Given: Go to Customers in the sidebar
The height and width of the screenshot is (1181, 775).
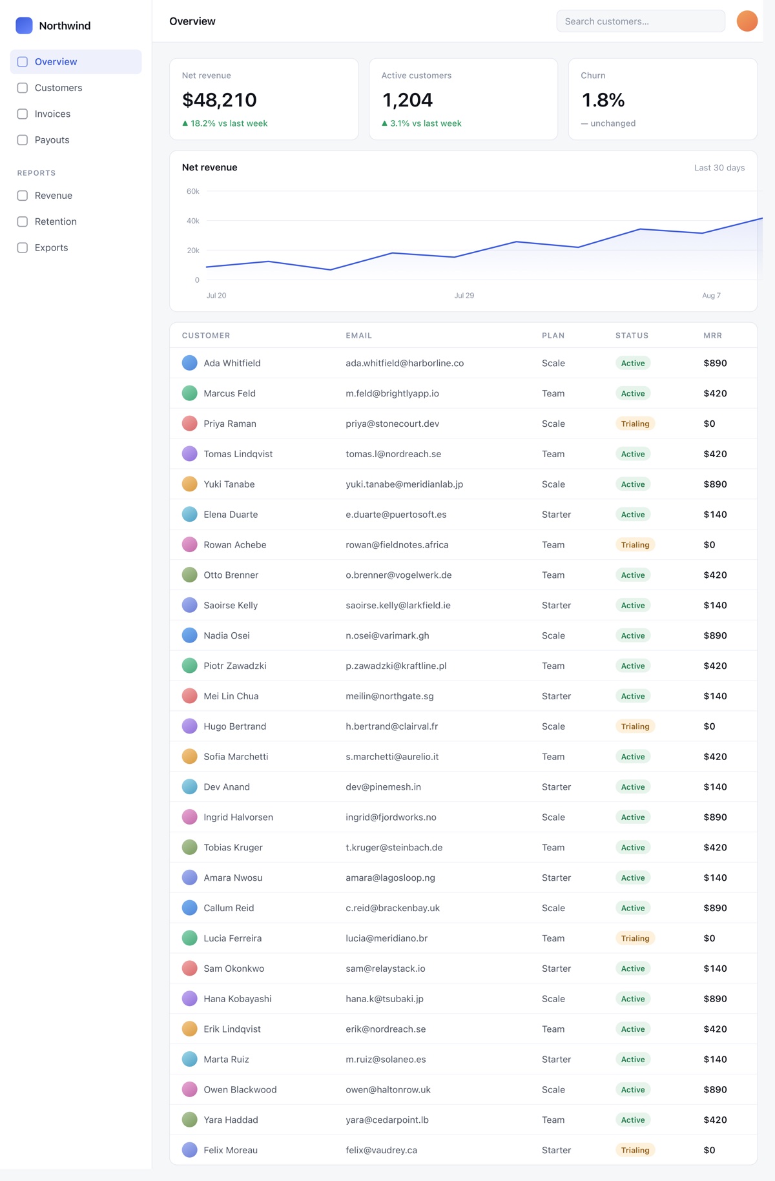Looking at the screenshot, I should pyautogui.click(x=76, y=88).
